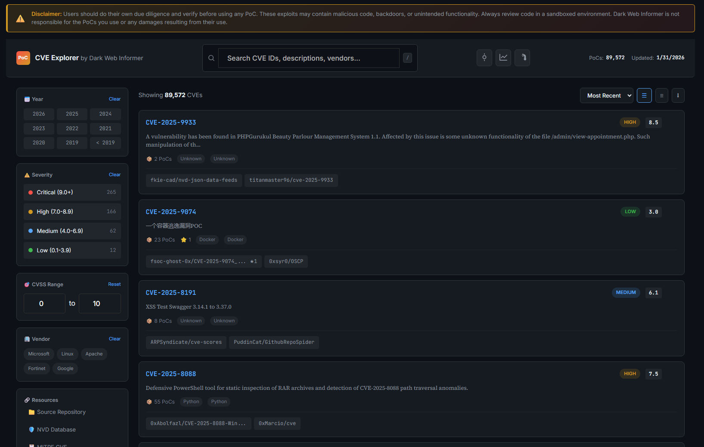704x447 pixels.
Task: Open the Most Recent sort dropdown
Action: [606, 95]
